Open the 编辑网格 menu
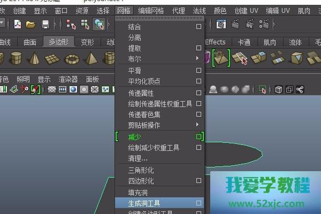This screenshot has height=214, width=321. coord(151,10)
